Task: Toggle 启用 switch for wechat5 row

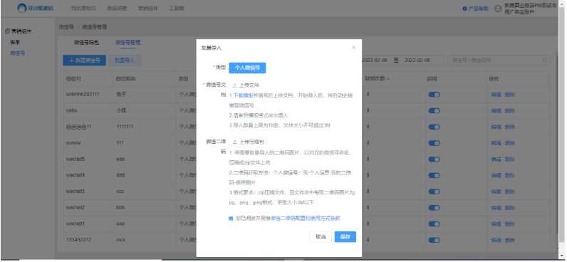Action: (x=434, y=159)
